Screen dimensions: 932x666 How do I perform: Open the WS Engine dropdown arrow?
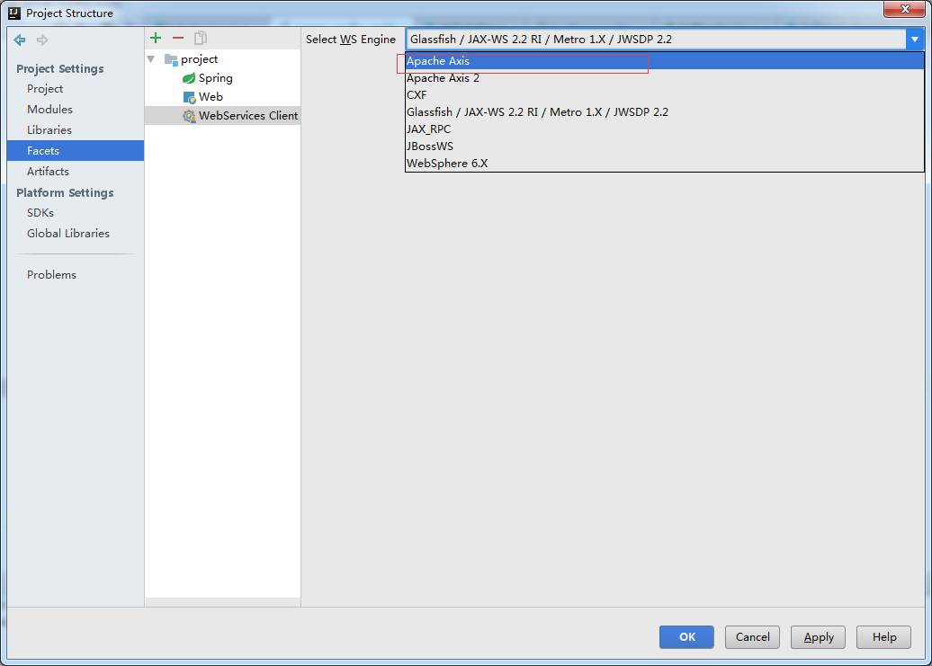tap(915, 40)
